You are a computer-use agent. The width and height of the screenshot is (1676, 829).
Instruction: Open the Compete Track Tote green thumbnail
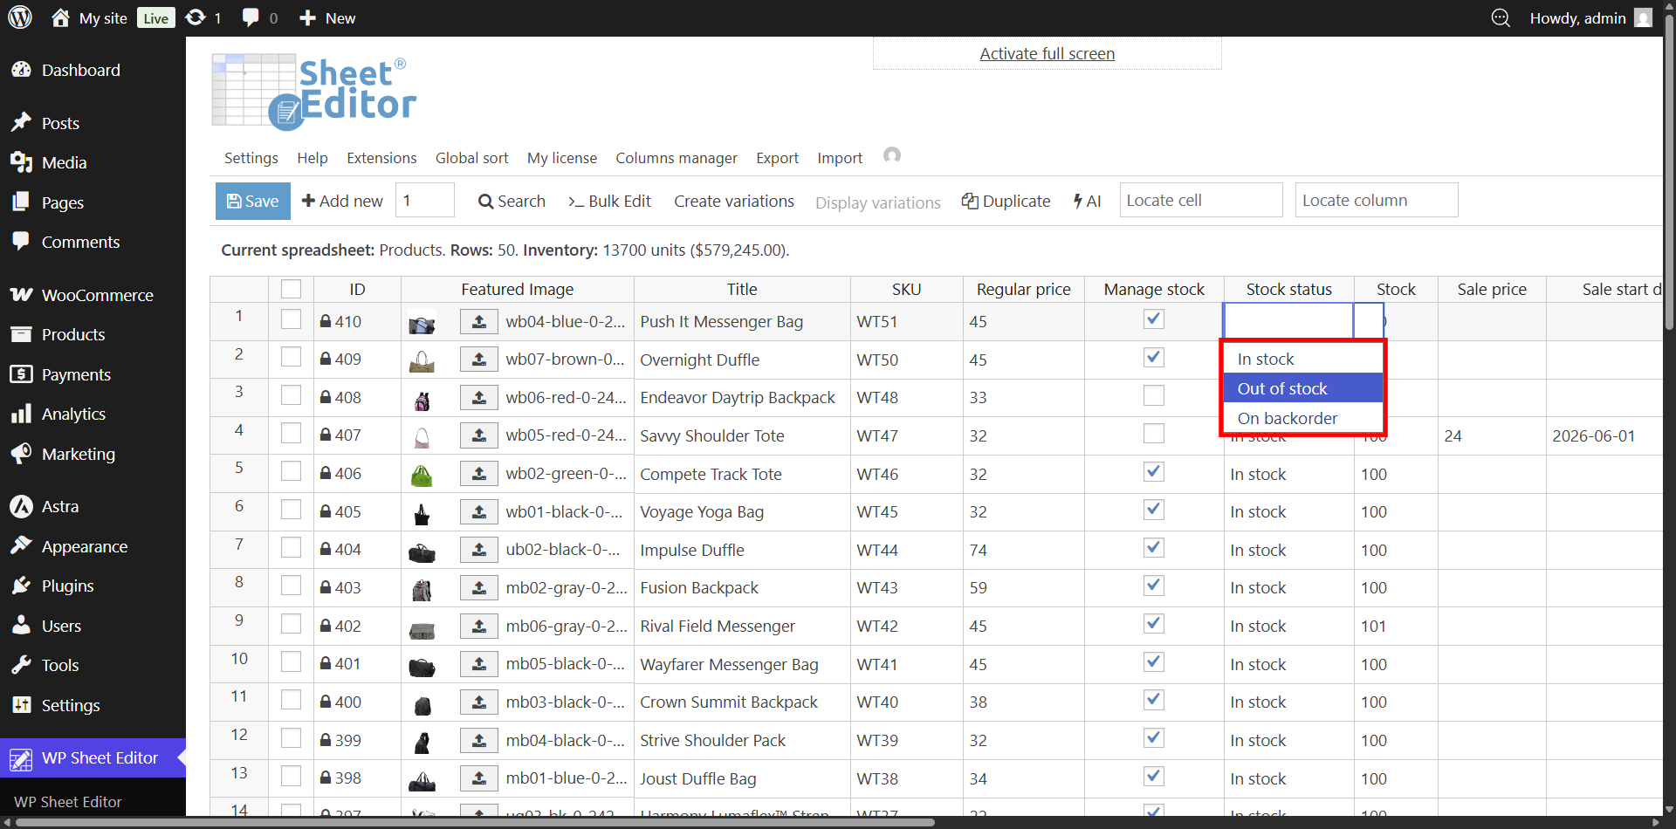tap(422, 476)
